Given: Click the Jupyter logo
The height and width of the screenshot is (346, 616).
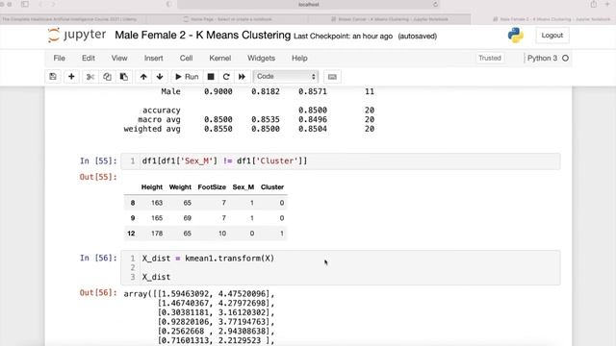Looking at the screenshot, I should pos(77,35).
